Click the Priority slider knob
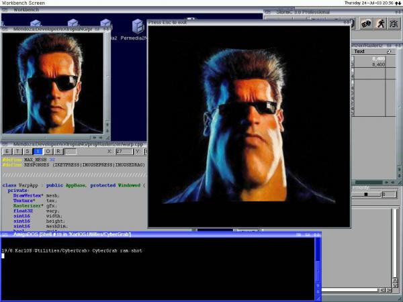 366,195
